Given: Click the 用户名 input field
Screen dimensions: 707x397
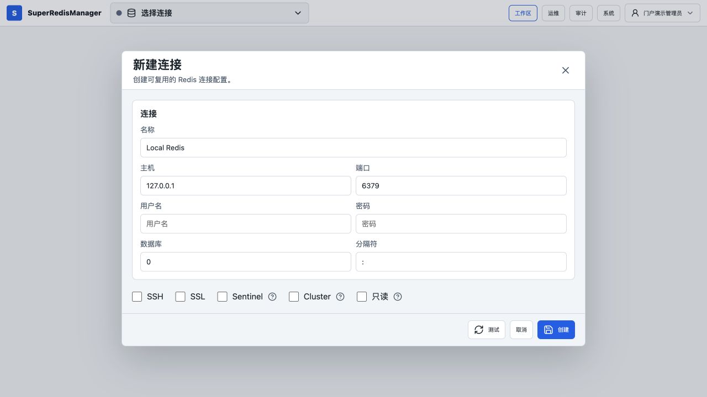Looking at the screenshot, I should coord(246,224).
